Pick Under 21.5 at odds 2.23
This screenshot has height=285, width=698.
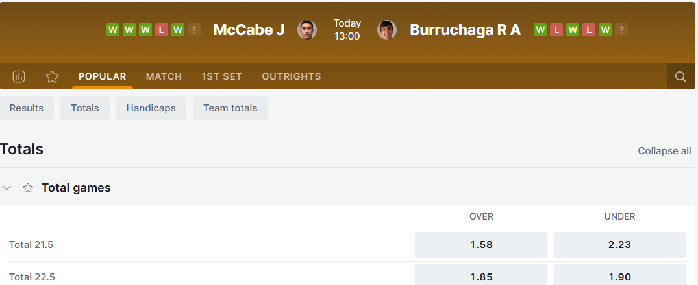pyautogui.click(x=619, y=245)
